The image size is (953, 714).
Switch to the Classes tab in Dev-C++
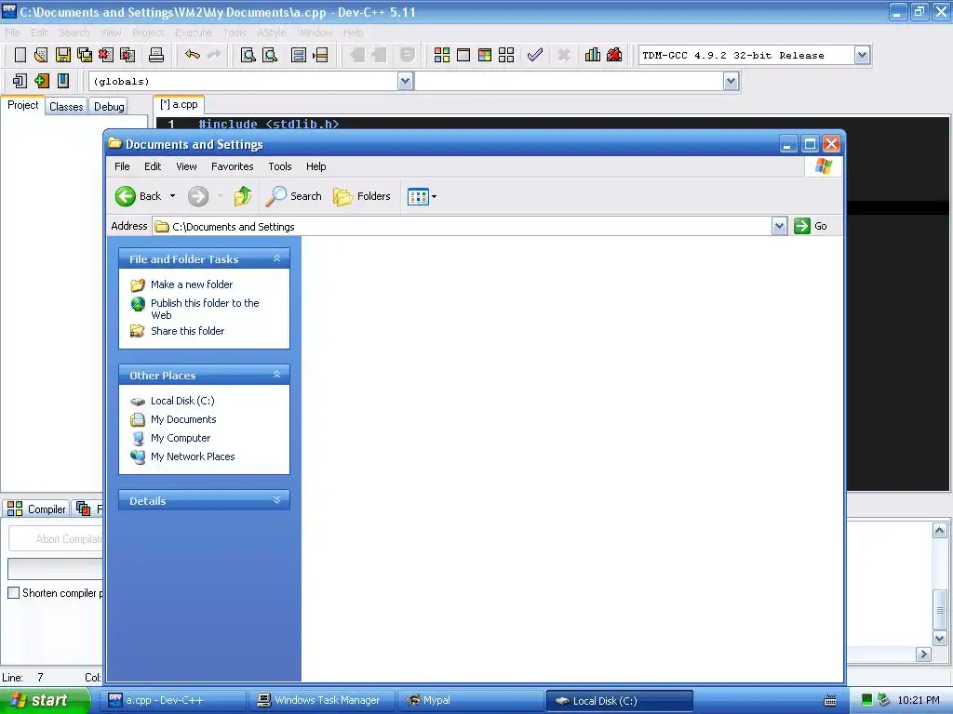pos(66,106)
